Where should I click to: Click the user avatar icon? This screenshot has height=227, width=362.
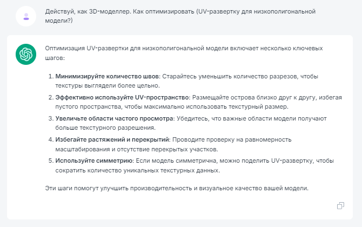[x=26, y=16]
